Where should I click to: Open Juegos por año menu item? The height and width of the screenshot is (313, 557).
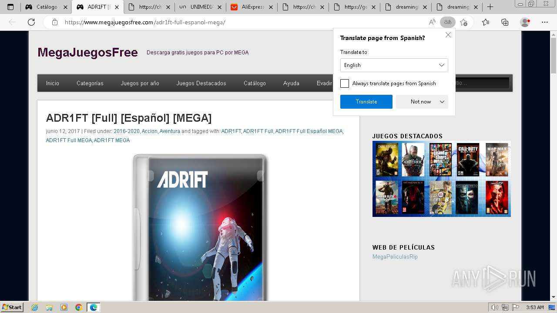pos(140,83)
